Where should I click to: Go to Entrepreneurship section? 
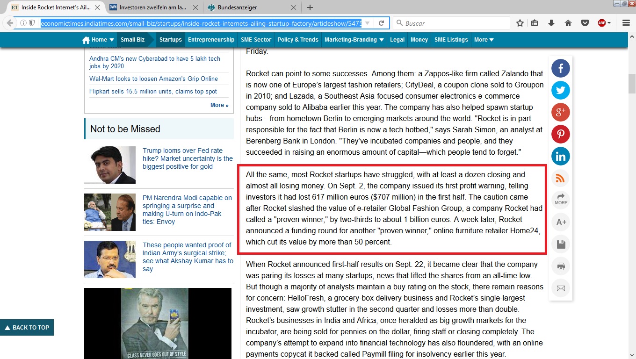point(211,40)
